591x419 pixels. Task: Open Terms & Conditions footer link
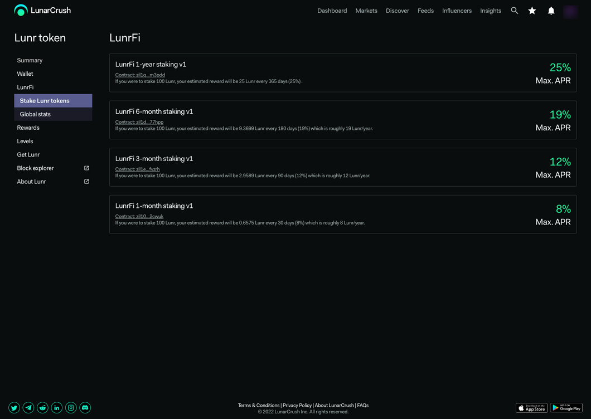(259, 406)
